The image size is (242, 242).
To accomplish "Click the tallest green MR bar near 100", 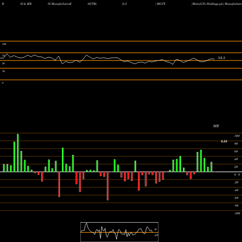I will click(18, 153).
